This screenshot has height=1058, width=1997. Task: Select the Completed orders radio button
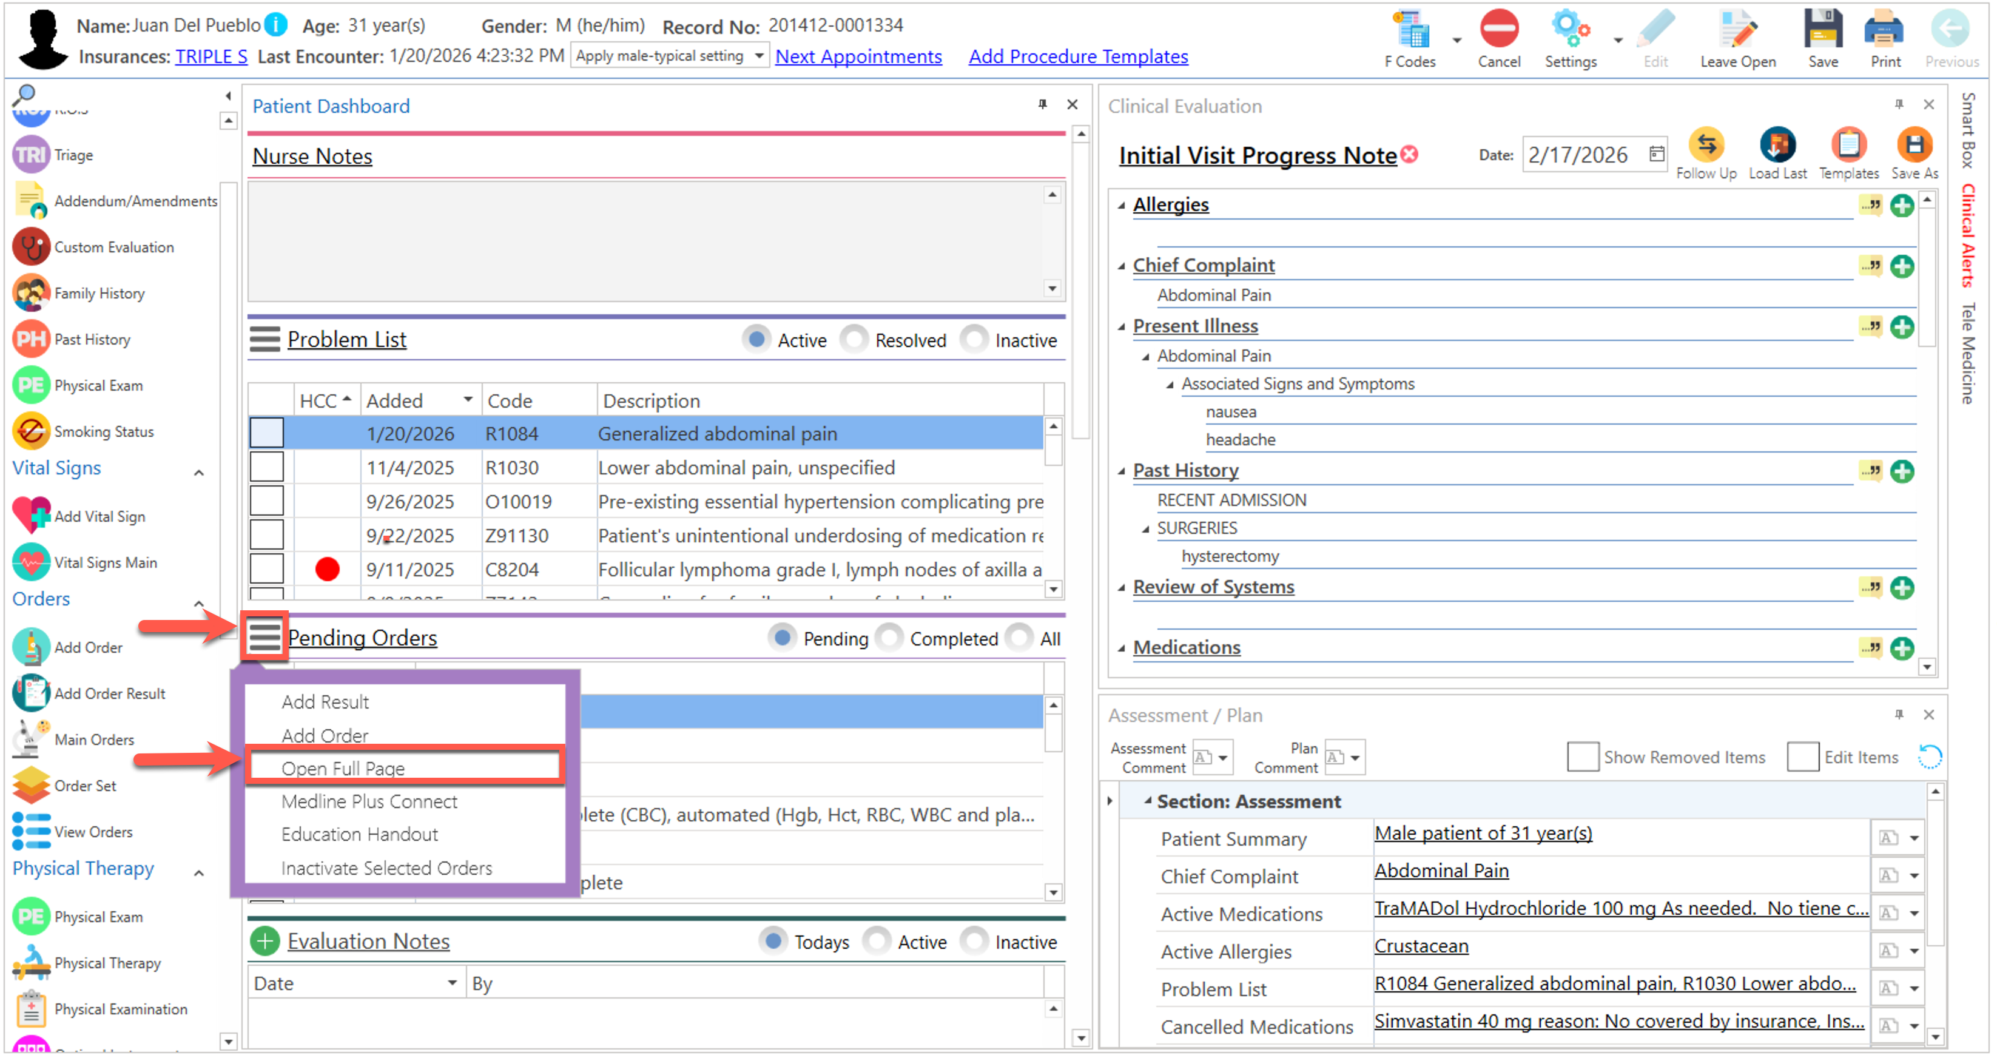click(x=889, y=639)
